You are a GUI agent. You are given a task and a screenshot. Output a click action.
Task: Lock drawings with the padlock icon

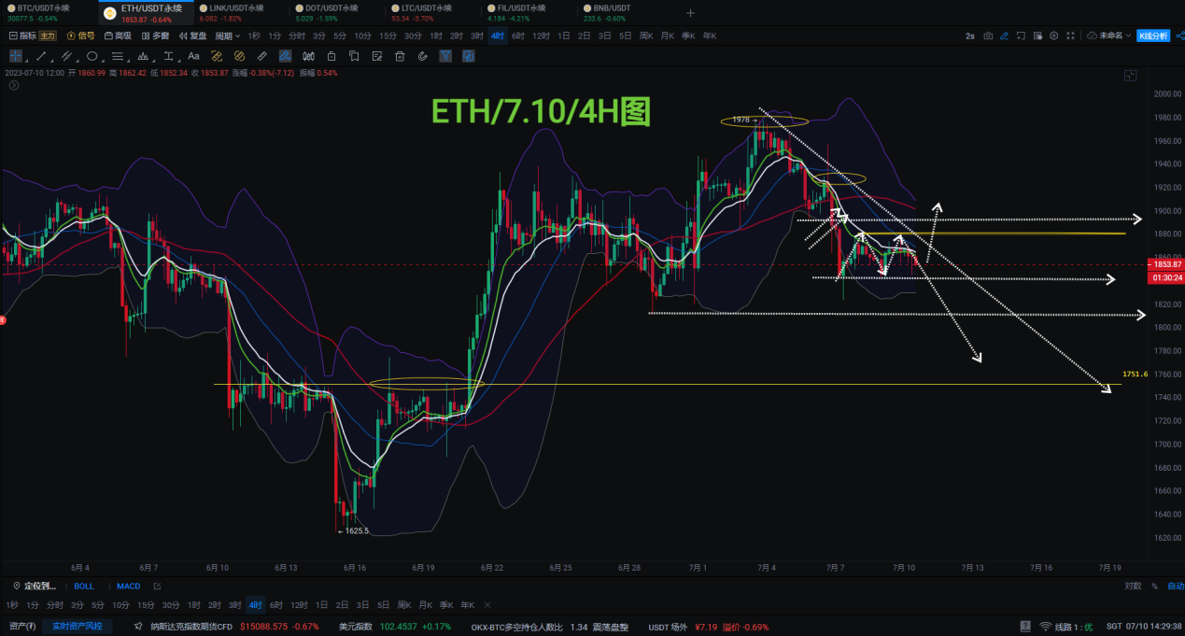tap(332, 56)
